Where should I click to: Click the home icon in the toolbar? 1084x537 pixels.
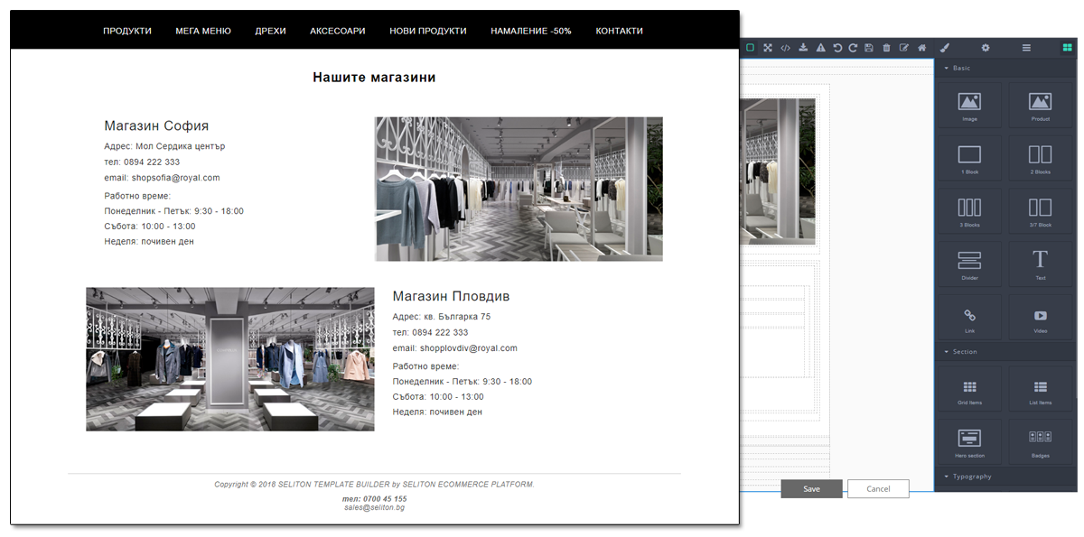923,48
